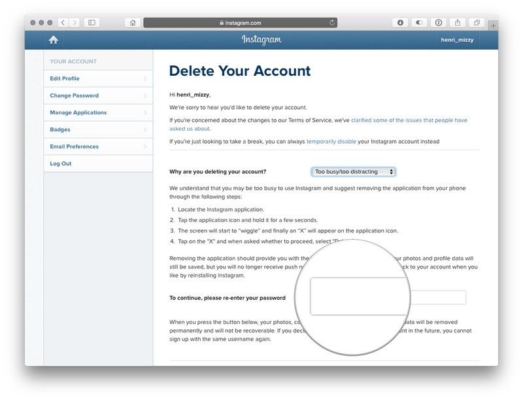
Task: Reload the page in address bar
Action: pos(332,23)
